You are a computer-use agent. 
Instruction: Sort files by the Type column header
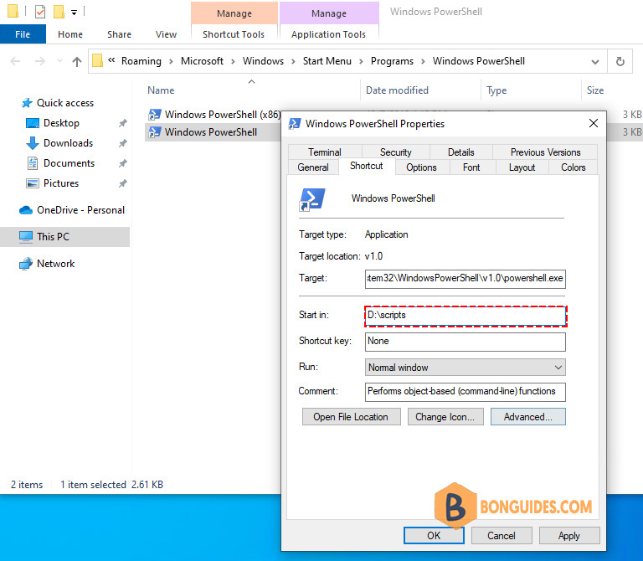coord(496,90)
